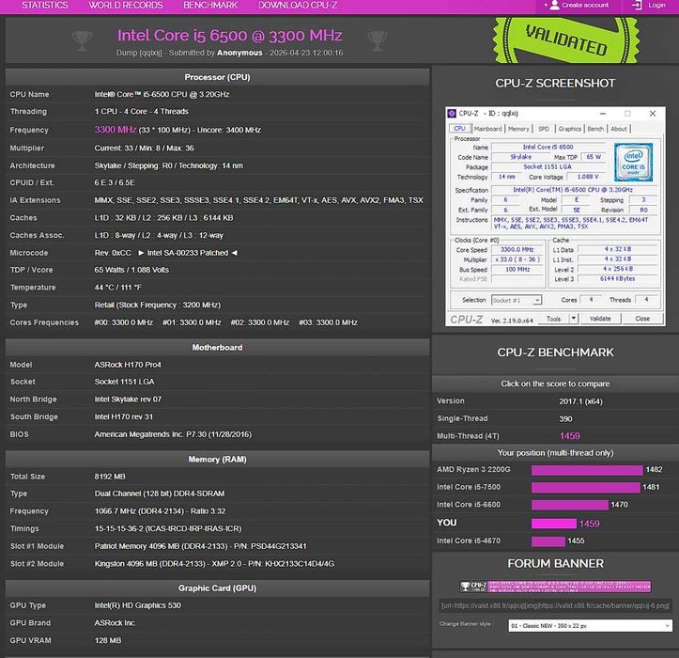Open the WORLD RECORDS page
679x658 pixels.
pyautogui.click(x=126, y=6)
